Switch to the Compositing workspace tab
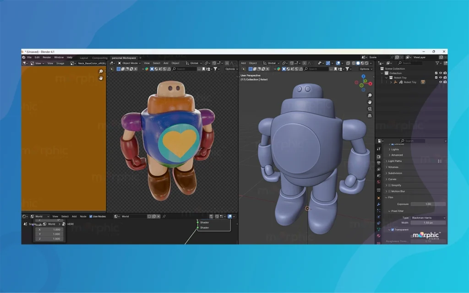Screen dimensions: 469x293 [x=100, y=58]
